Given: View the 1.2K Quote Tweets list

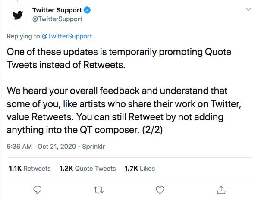Looking at the screenshot, I should click(x=88, y=169).
